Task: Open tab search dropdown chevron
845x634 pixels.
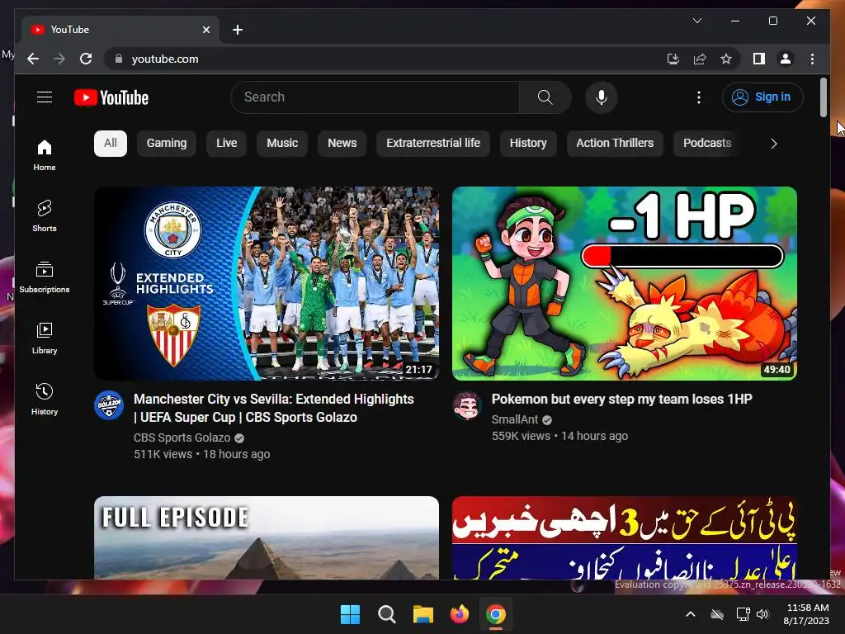Action: click(696, 21)
